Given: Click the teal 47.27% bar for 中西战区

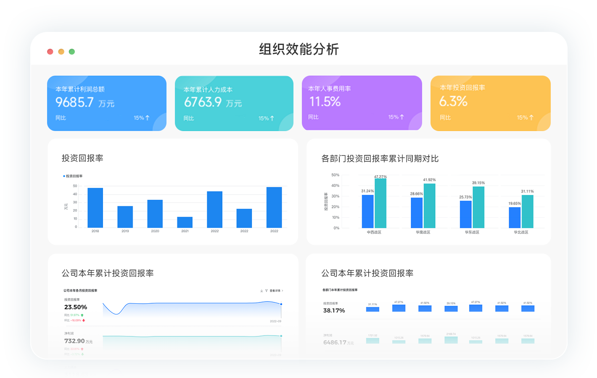Looking at the screenshot, I should [x=380, y=203].
